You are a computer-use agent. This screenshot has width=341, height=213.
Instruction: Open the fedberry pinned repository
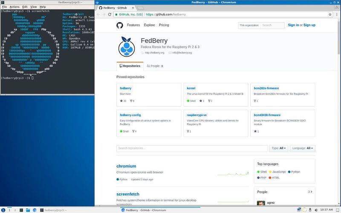(125, 88)
